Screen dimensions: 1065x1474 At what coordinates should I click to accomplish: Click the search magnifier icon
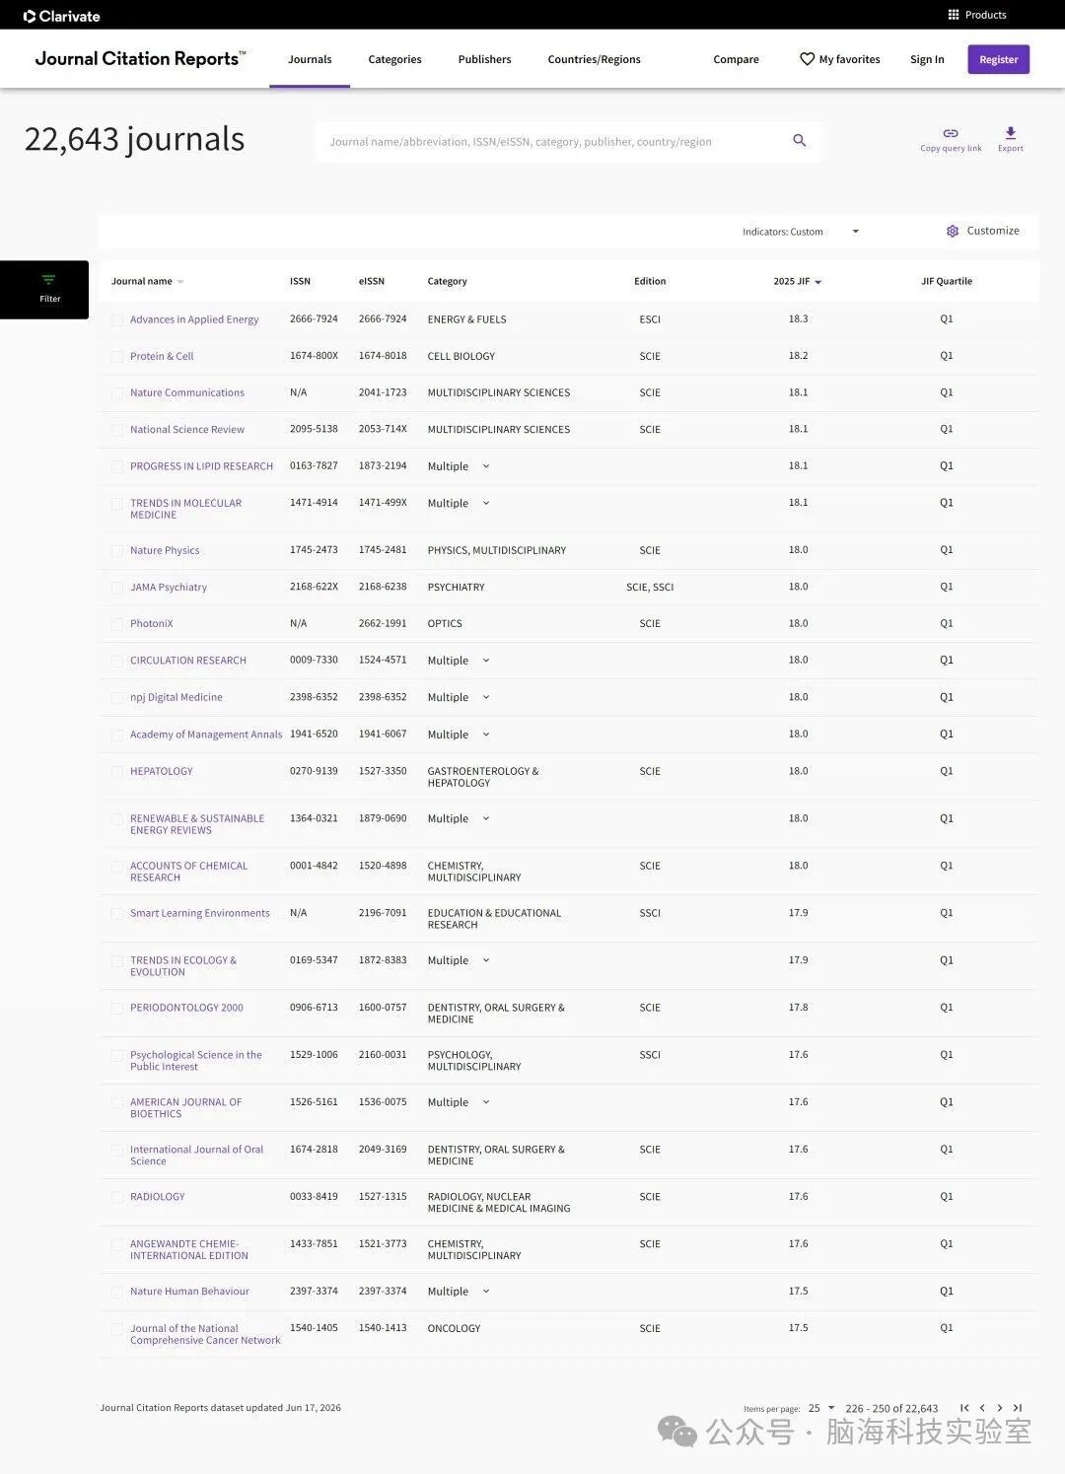[800, 141]
